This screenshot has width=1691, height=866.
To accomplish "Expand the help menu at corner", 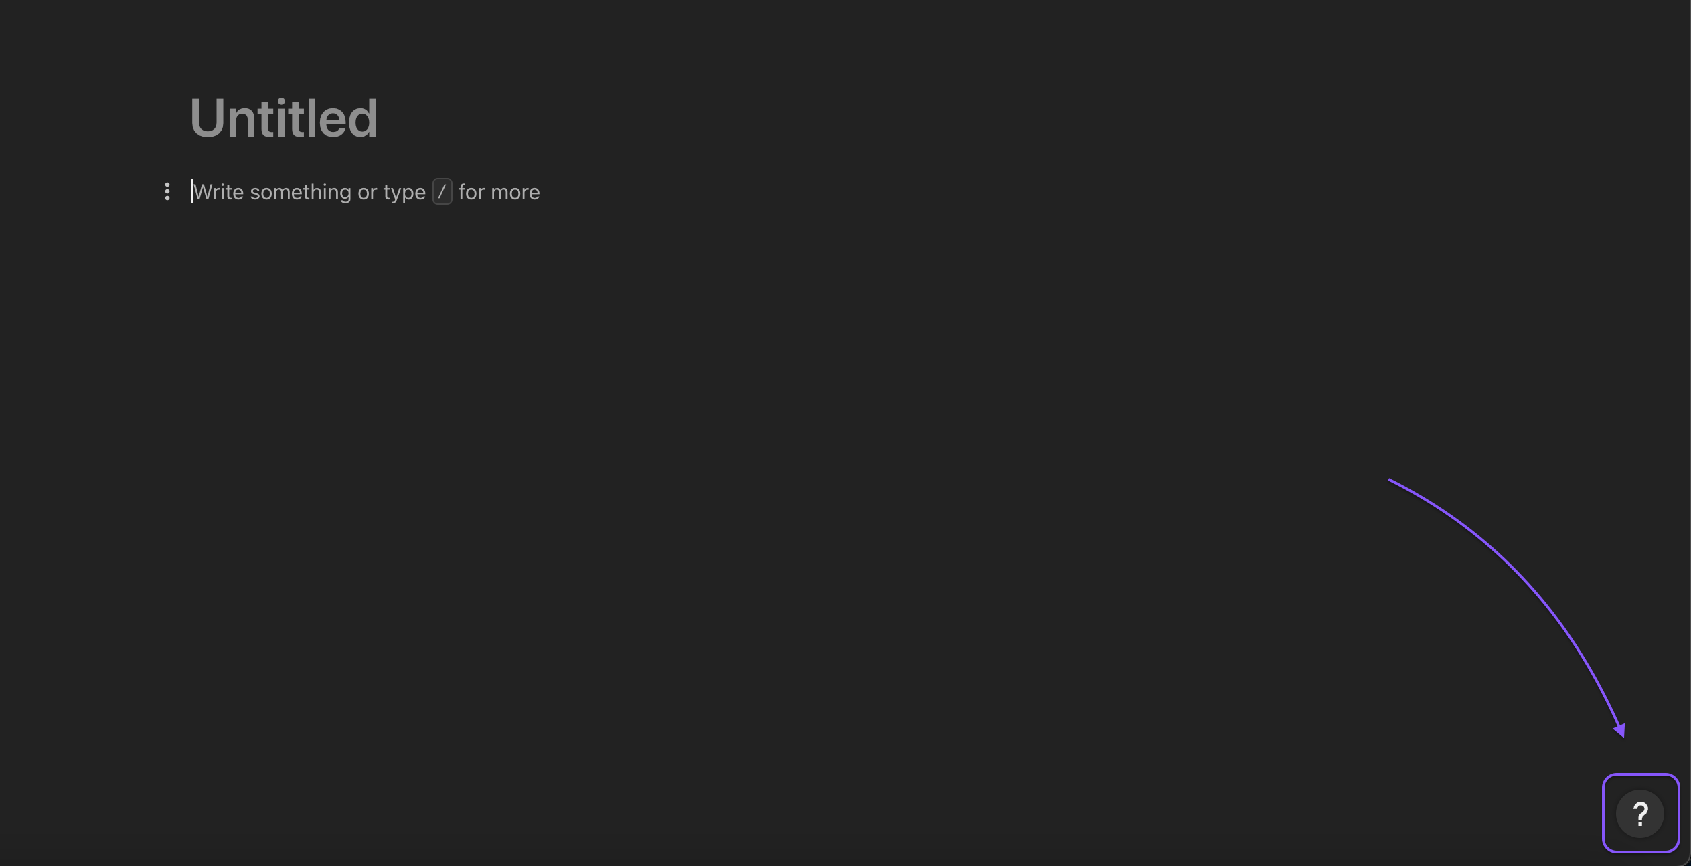I will [1640, 814].
